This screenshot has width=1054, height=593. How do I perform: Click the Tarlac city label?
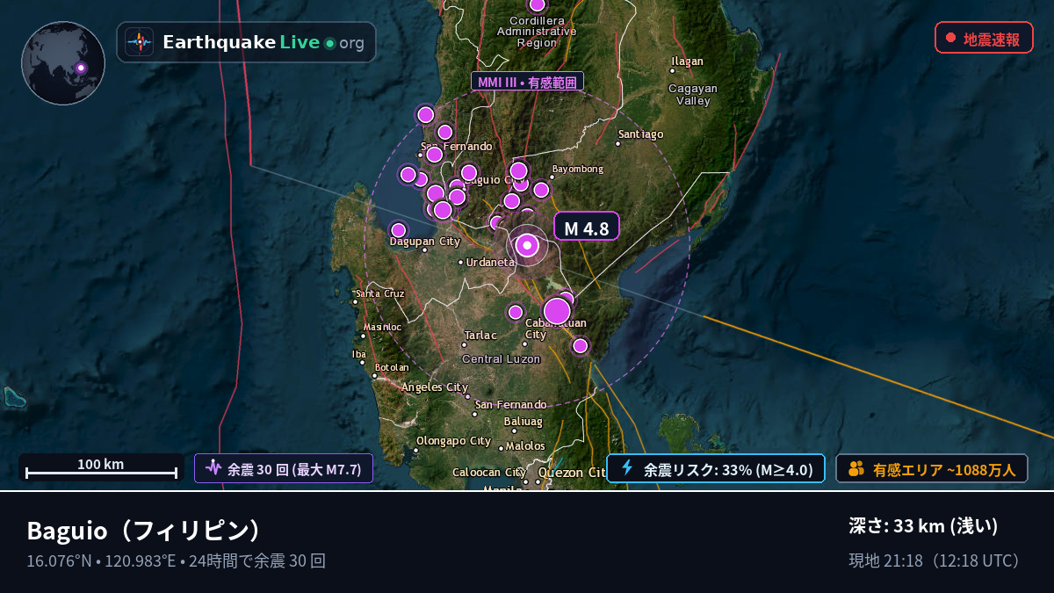pyautogui.click(x=480, y=336)
